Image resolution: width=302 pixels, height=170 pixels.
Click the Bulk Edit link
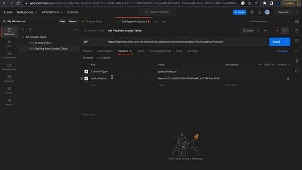269,65
